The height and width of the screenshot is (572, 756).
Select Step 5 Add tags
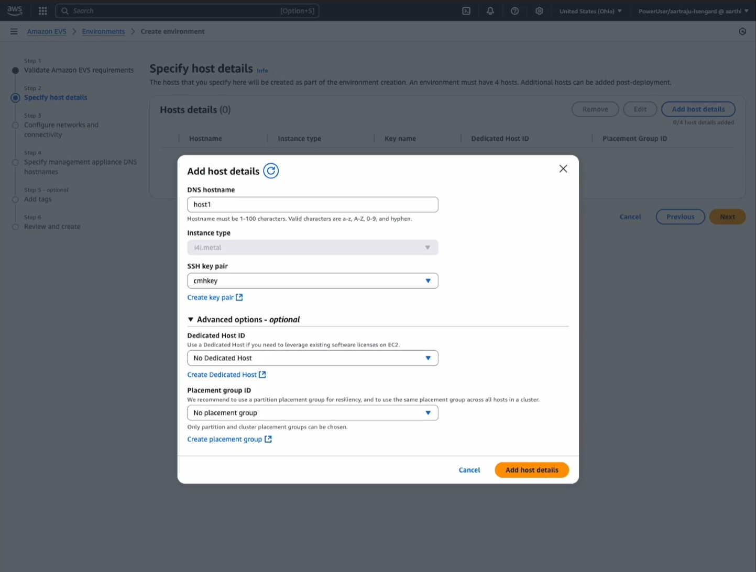point(38,199)
